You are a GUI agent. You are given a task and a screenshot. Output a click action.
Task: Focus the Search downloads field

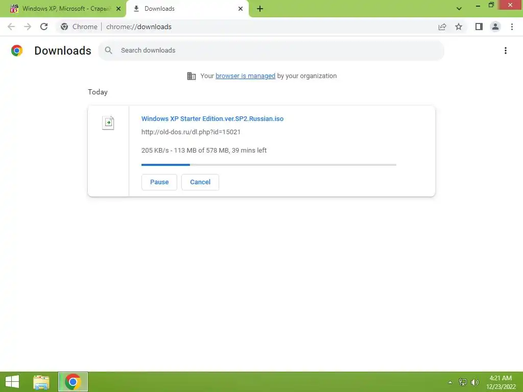[x=271, y=51]
